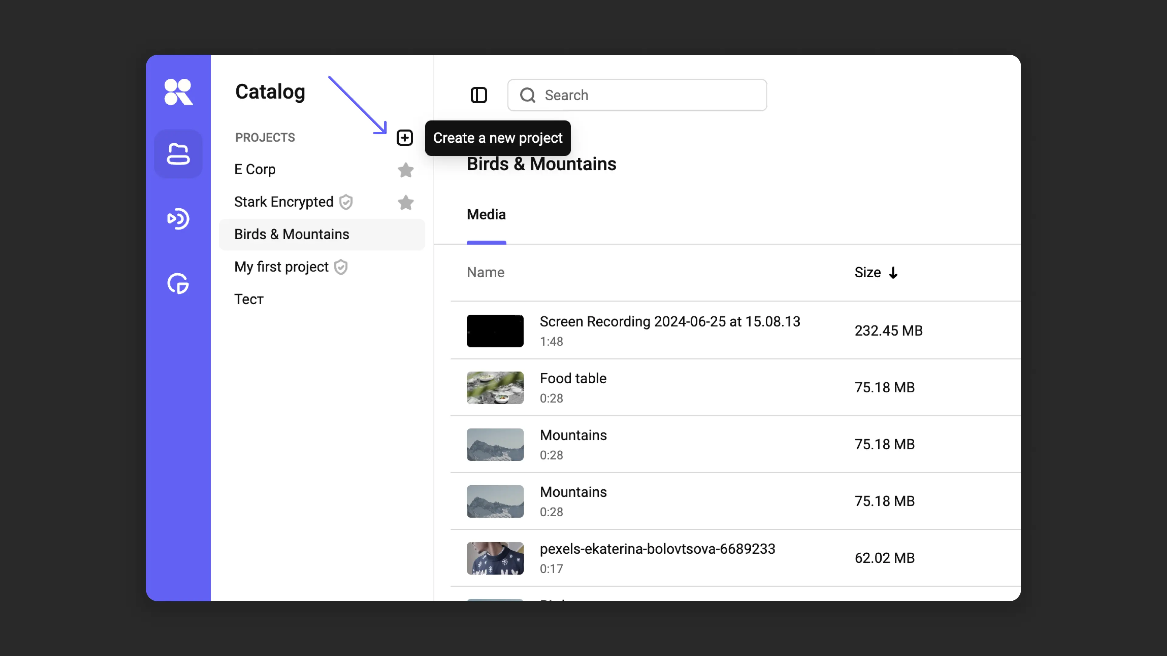Toggle the favorite star for E Corp
The width and height of the screenshot is (1167, 656).
pos(406,170)
